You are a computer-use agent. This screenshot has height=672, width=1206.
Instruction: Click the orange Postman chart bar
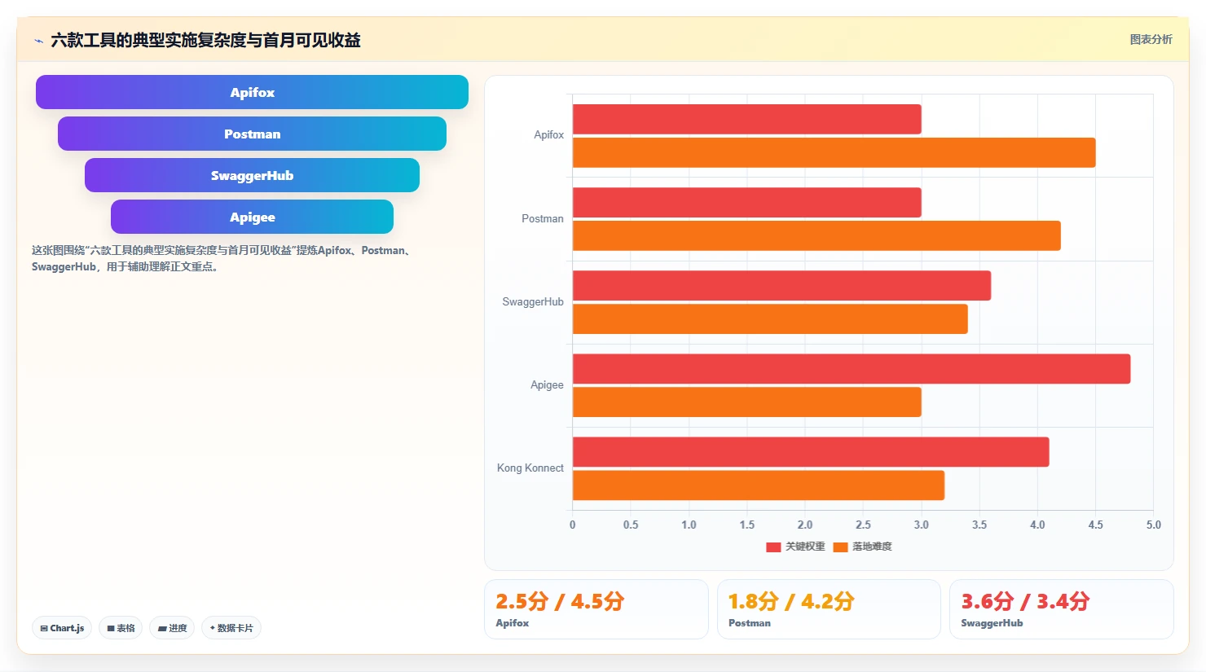(x=816, y=235)
